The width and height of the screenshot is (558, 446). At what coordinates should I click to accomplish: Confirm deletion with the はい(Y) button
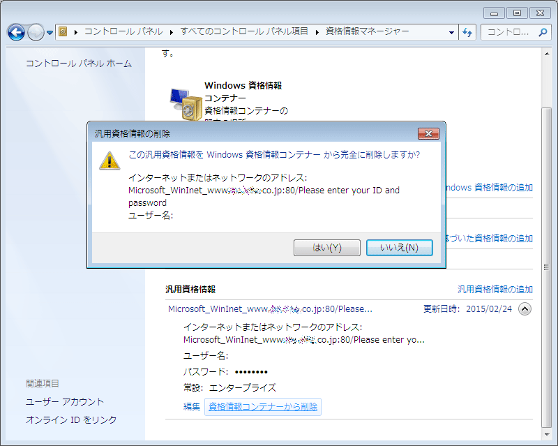coord(326,247)
